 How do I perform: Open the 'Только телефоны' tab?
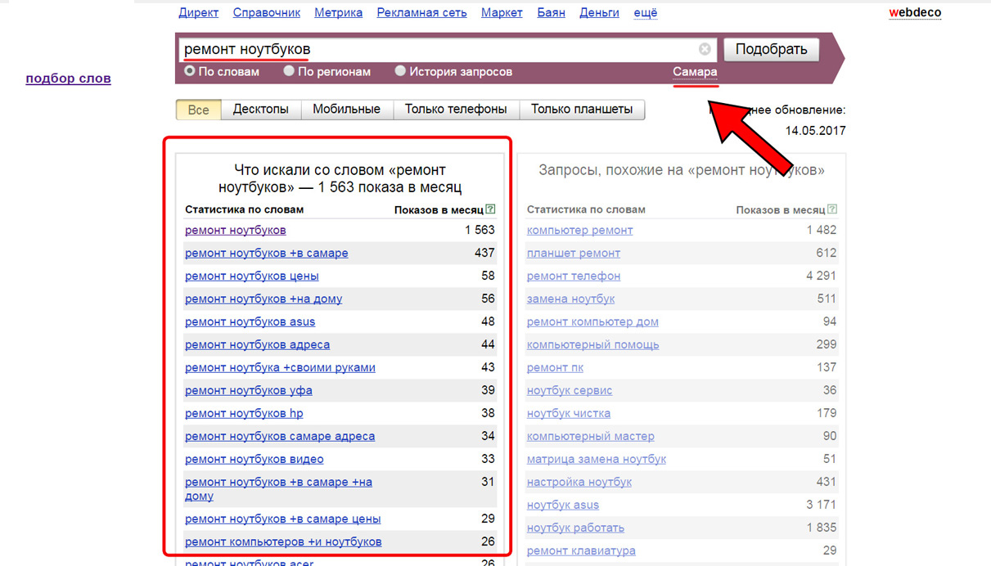(x=456, y=110)
